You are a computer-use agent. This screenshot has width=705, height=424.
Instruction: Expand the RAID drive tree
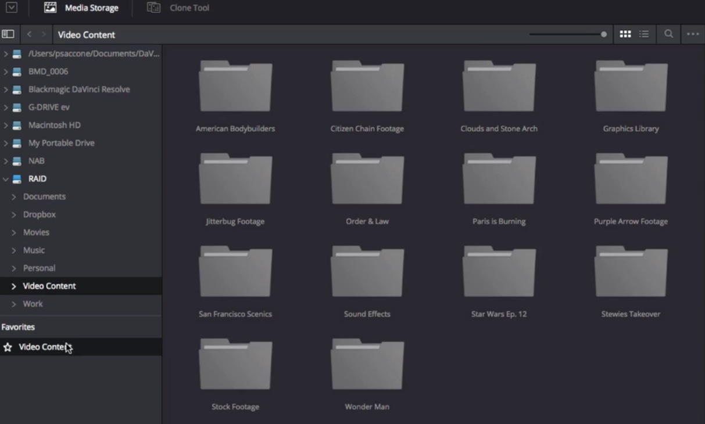(x=5, y=178)
